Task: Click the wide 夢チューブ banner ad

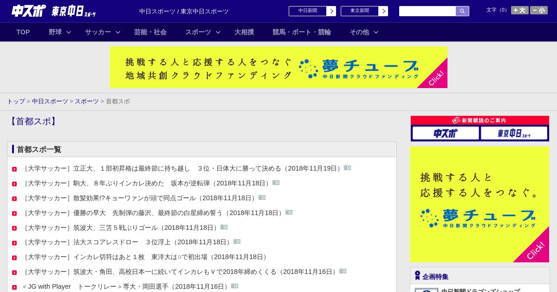Action: point(278,67)
